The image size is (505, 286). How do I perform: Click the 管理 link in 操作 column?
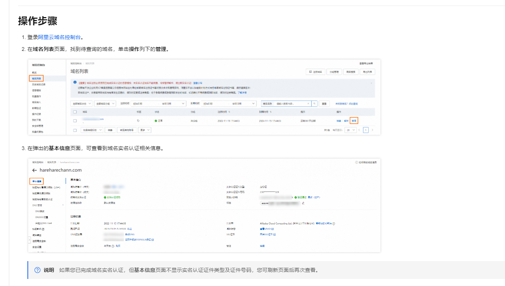pos(354,121)
